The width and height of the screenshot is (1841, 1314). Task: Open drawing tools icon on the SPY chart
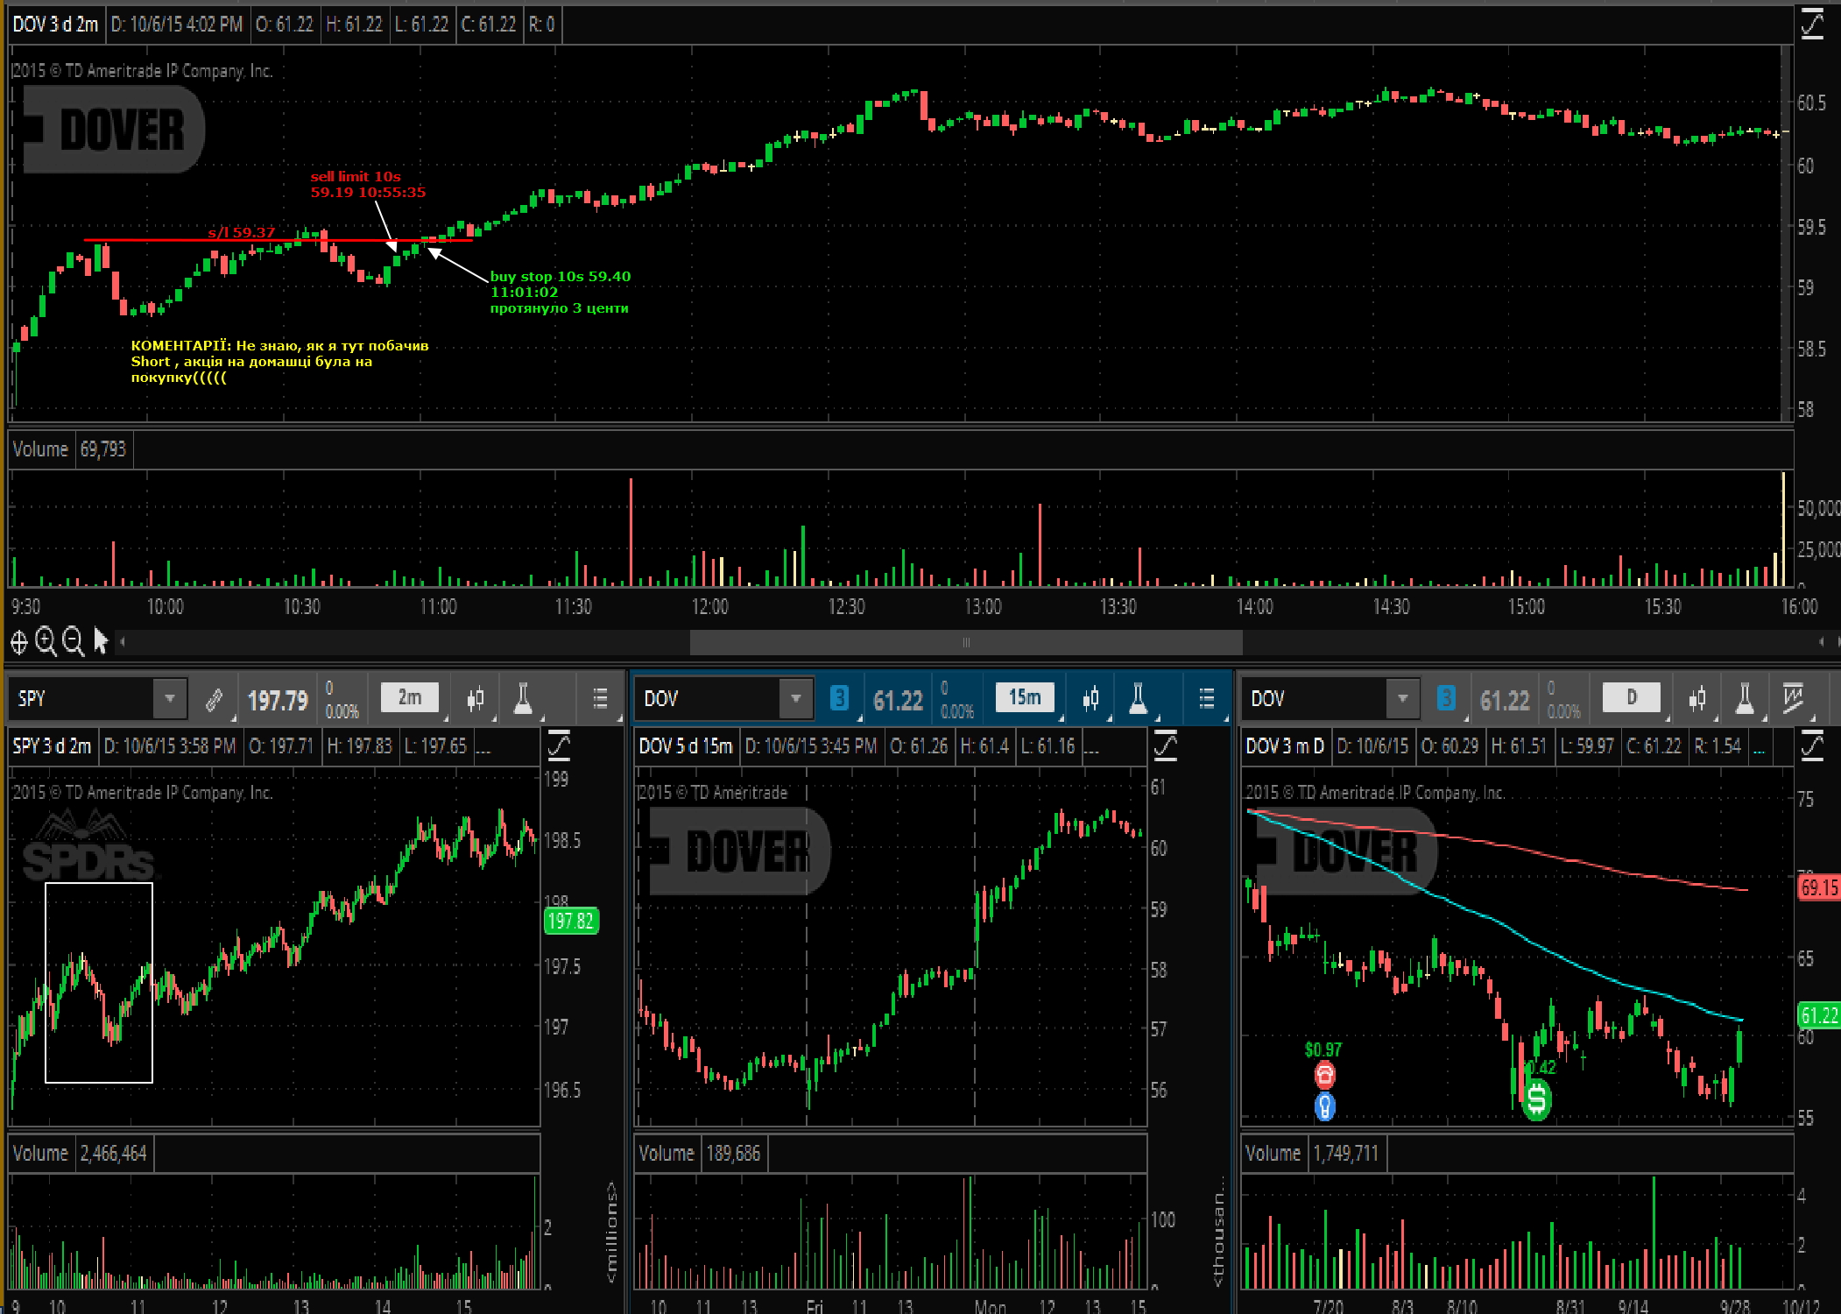click(x=558, y=745)
